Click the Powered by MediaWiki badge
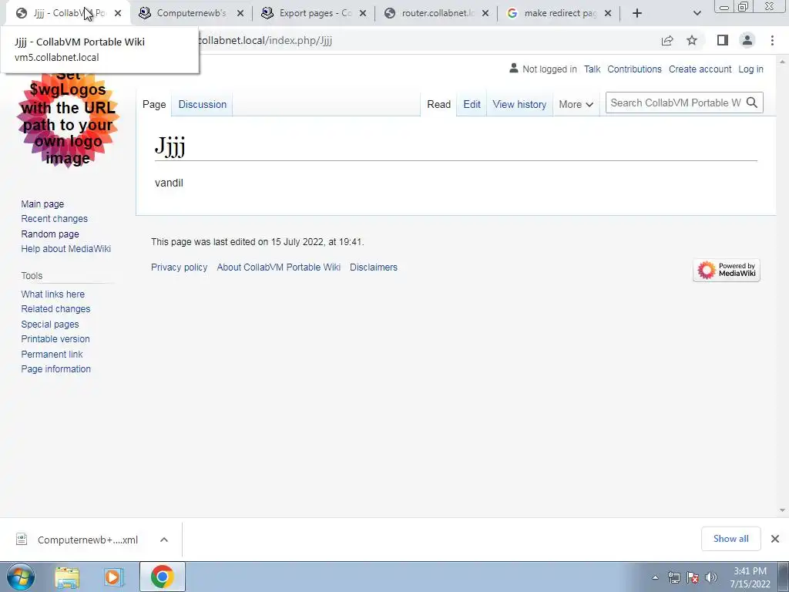 pyautogui.click(x=727, y=271)
